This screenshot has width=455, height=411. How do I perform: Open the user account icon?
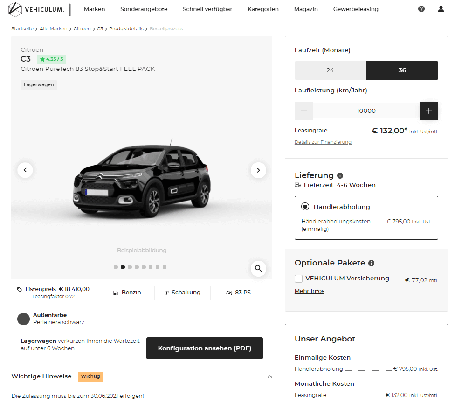pyautogui.click(x=441, y=9)
